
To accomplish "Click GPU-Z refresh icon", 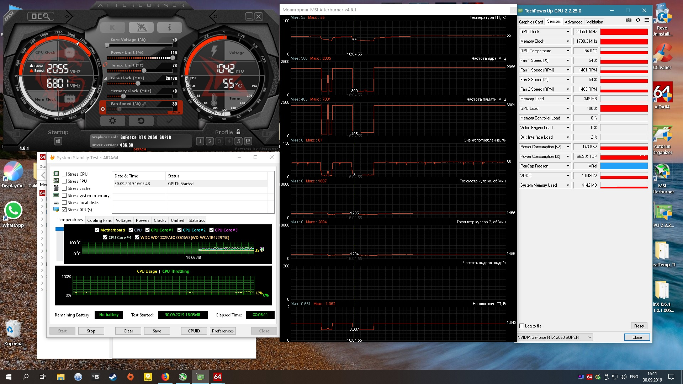I will 638,20.
